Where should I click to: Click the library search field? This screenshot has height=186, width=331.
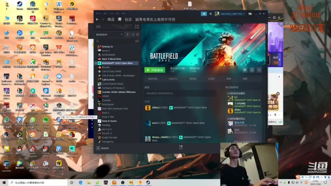(x=115, y=41)
